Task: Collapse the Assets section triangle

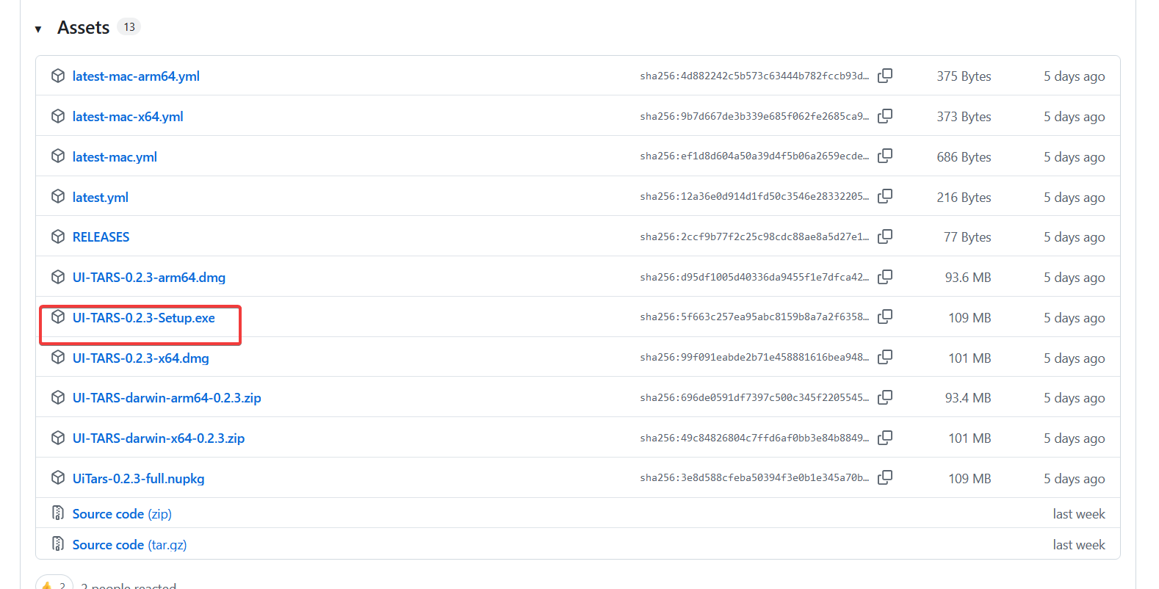Action: point(38,29)
